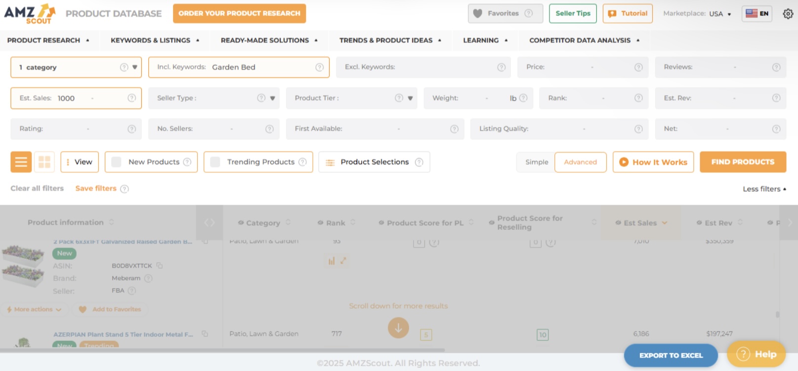
Task: Click help icon in Excl. Keywords field
Action: pos(502,67)
